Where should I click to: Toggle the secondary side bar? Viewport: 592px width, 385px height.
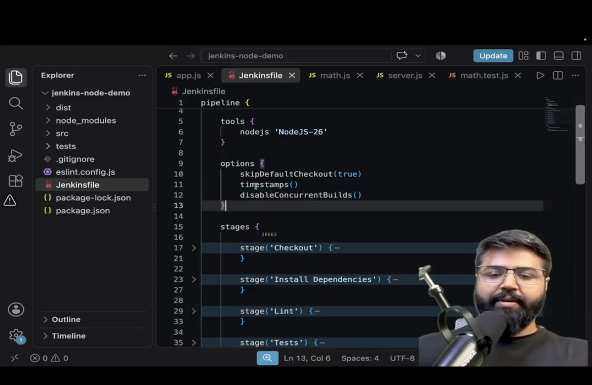(576, 55)
